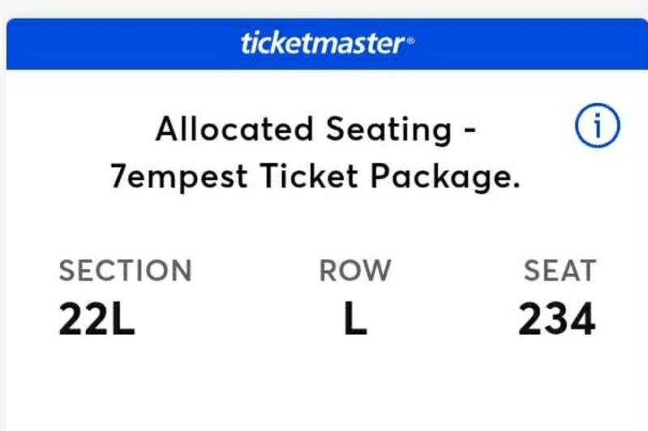Screen dimensions: 648x431
Task: Tap the ROW label
Action: [x=356, y=271]
